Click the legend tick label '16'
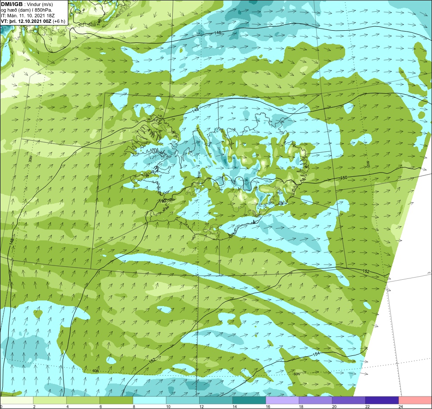The width and height of the screenshot is (432, 409). point(268,406)
